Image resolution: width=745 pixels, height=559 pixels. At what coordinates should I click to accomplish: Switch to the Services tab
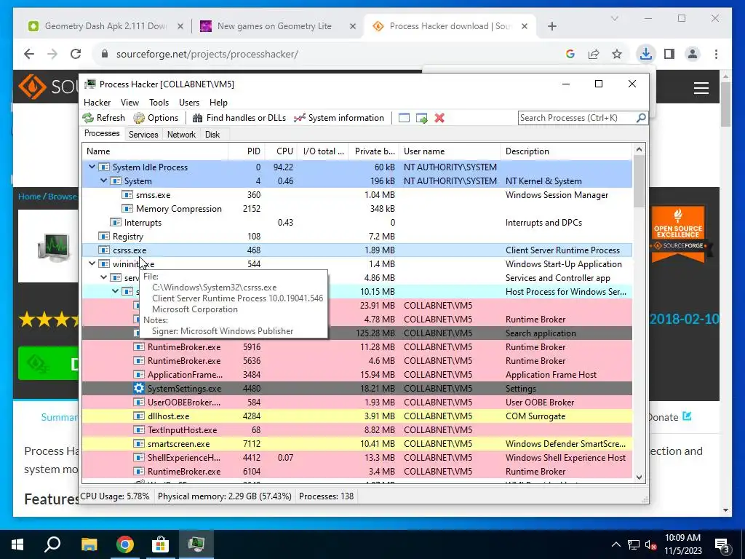143,135
